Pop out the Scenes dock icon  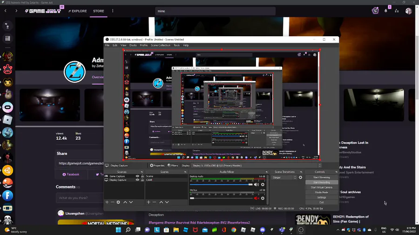(185, 172)
